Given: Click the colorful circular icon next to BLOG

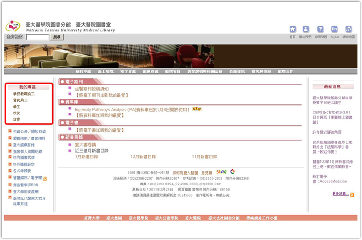Looking at the screenshot, I should tap(232, 172).
